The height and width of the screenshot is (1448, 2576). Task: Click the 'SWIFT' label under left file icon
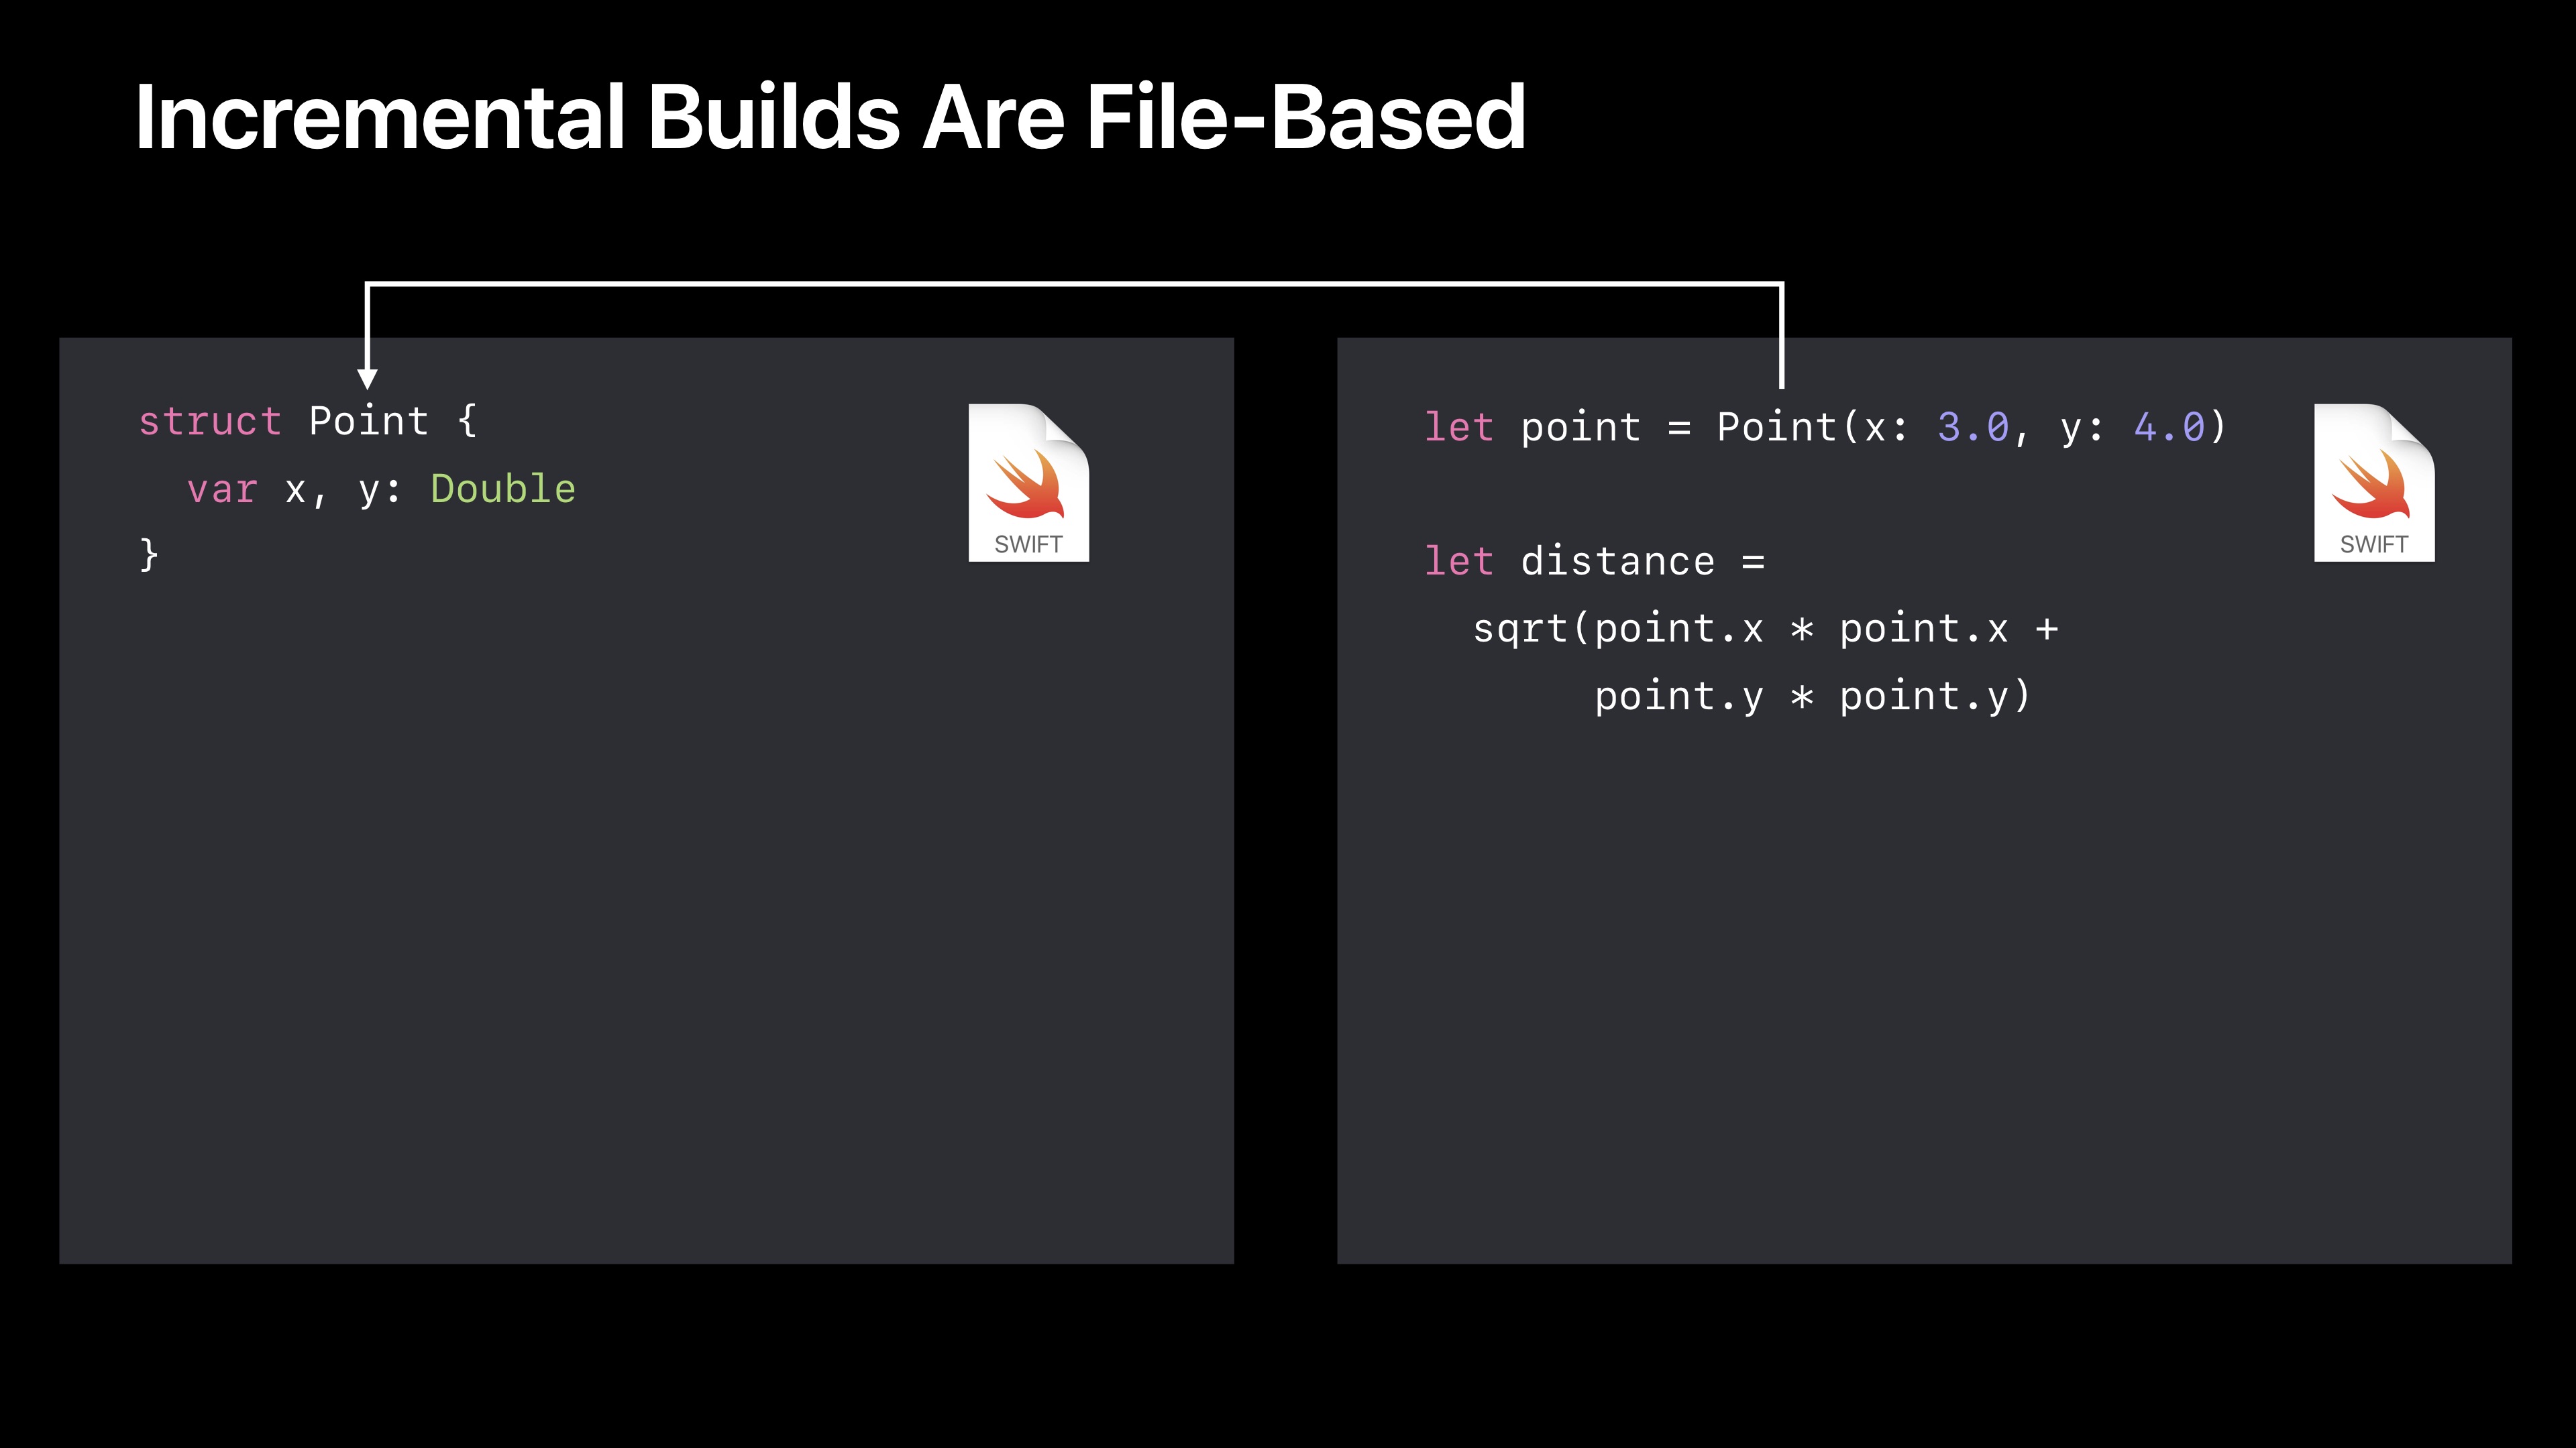(1028, 544)
